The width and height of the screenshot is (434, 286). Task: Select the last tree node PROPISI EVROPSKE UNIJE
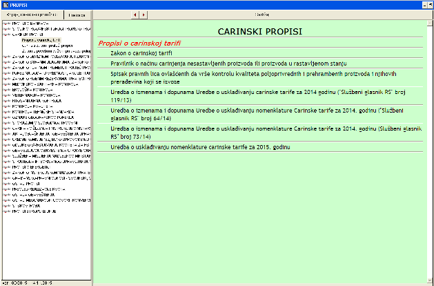point(34,211)
